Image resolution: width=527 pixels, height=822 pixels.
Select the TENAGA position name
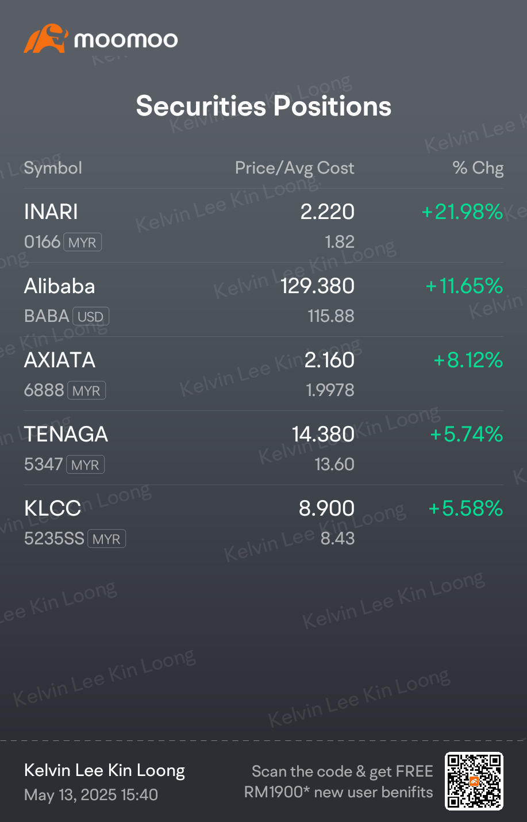click(x=66, y=435)
